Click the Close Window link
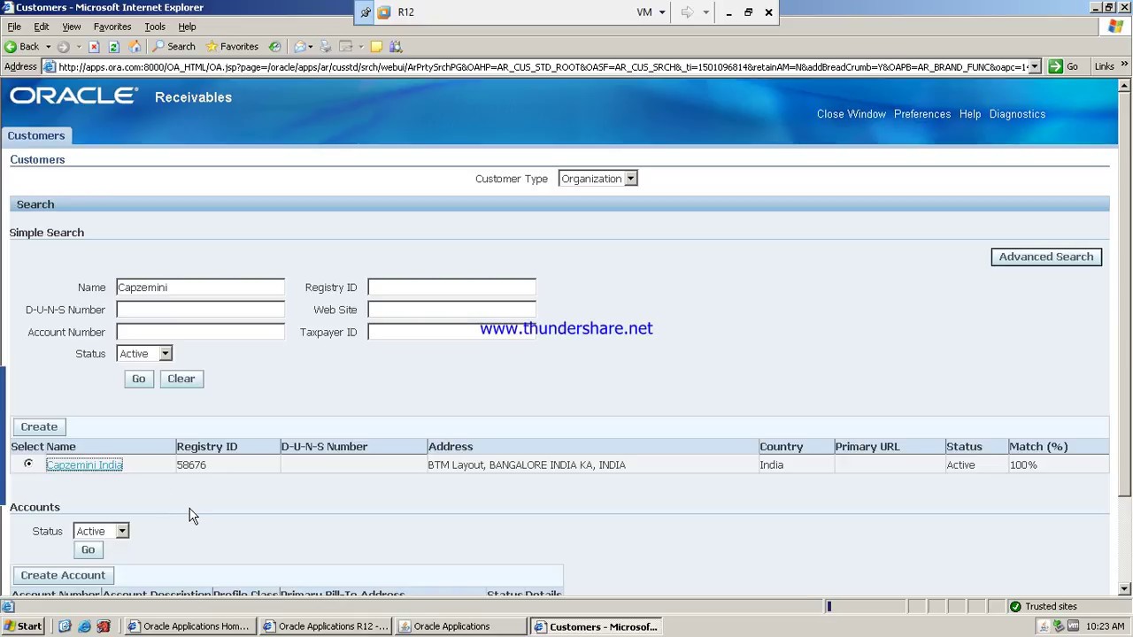This screenshot has width=1133, height=637. click(852, 114)
